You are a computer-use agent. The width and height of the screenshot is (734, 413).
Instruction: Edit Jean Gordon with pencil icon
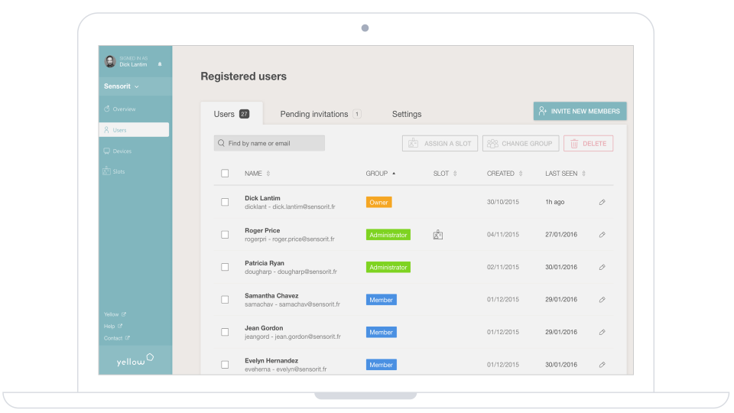pyautogui.click(x=602, y=332)
